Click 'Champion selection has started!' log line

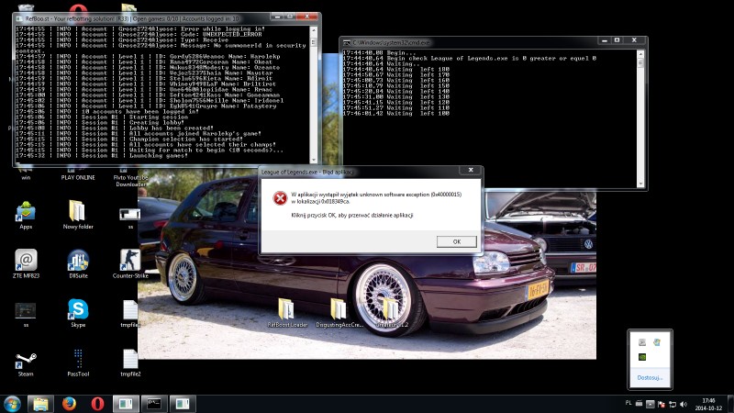[x=129, y=140]
